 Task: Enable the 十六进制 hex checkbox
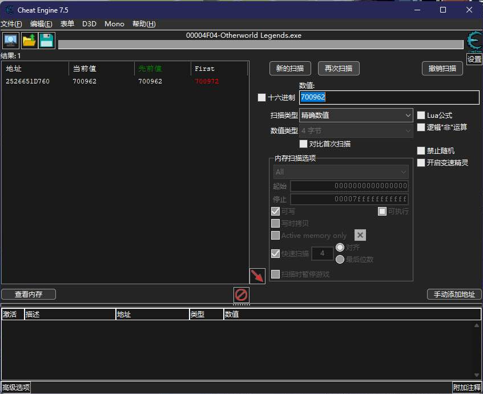tap(261, 97)
